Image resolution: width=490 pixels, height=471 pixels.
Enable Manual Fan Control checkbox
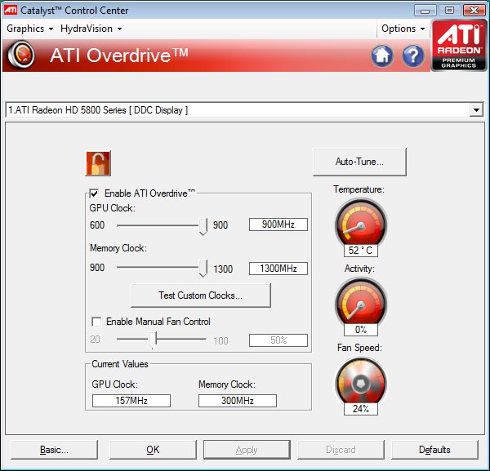(96, 322)
